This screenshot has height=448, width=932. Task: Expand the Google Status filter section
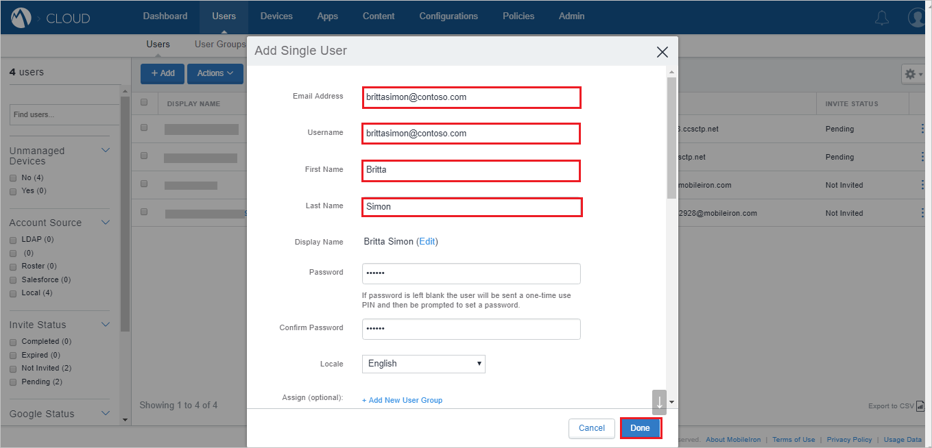(x=106, y=413)
